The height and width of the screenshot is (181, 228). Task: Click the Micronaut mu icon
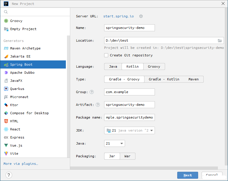(x=6, y=97)
